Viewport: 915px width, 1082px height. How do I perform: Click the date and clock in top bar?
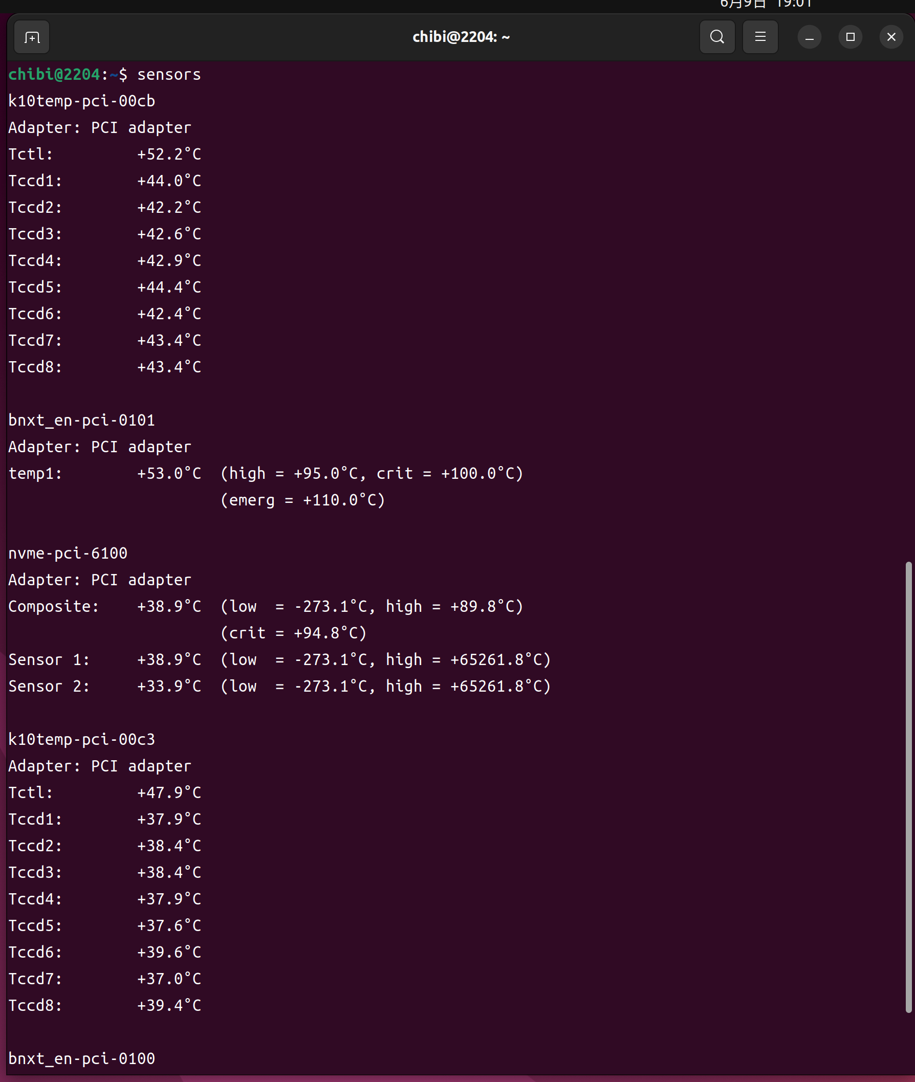click(765, 4)
